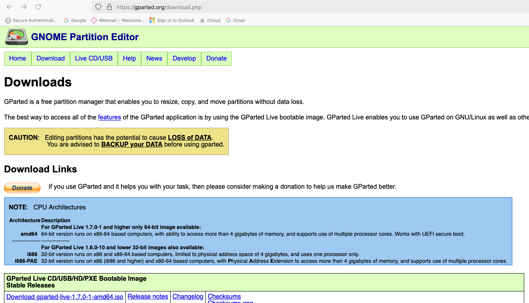Image resolution: width=529 pixels, height=303 pixels.
Task: Open the News menu item
Action: click(154, 59)
